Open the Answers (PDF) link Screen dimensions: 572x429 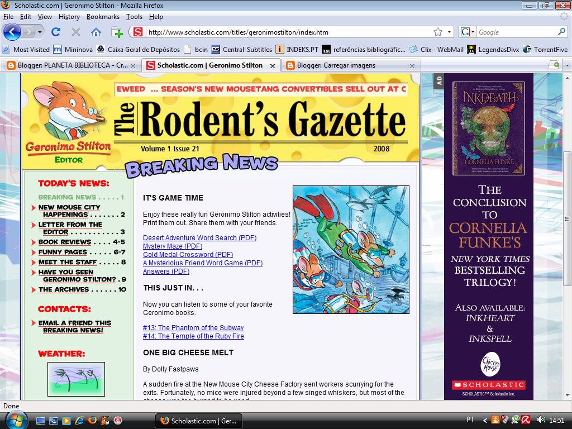pos(166,271)
